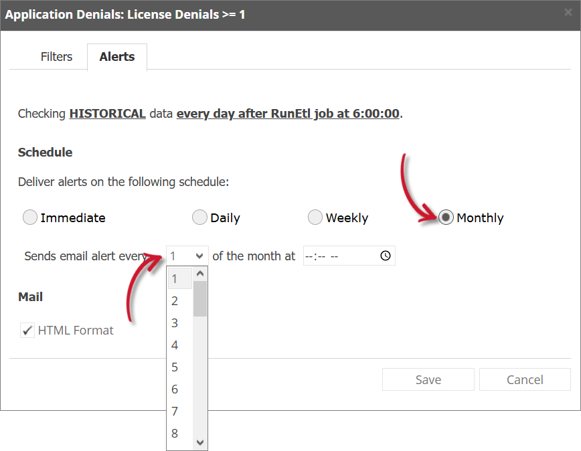This screenshot has height=451, width=581.
Task: Select day 5 from the dropdown list
Action: 175,367
